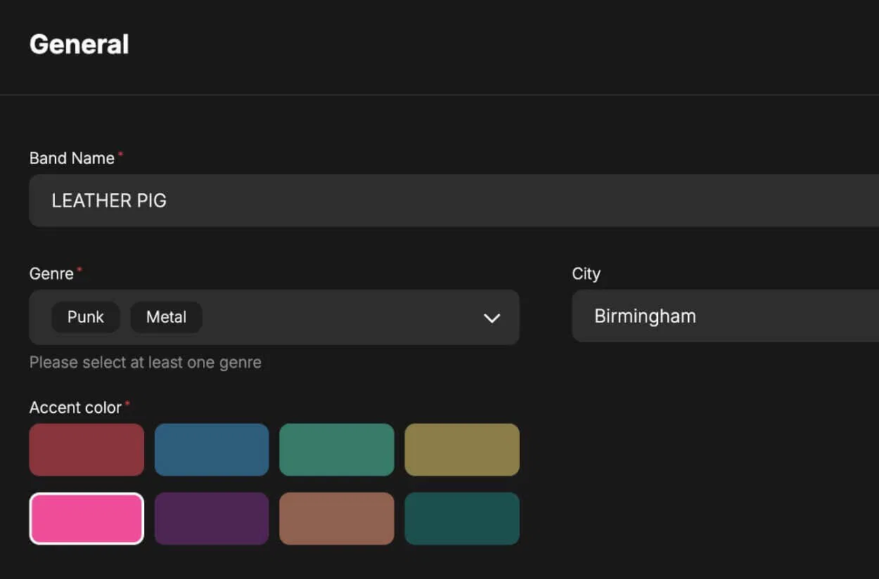Edit the LEATHER PIG band name text
This screenshot has height=579, width=879.
[109, 200]
